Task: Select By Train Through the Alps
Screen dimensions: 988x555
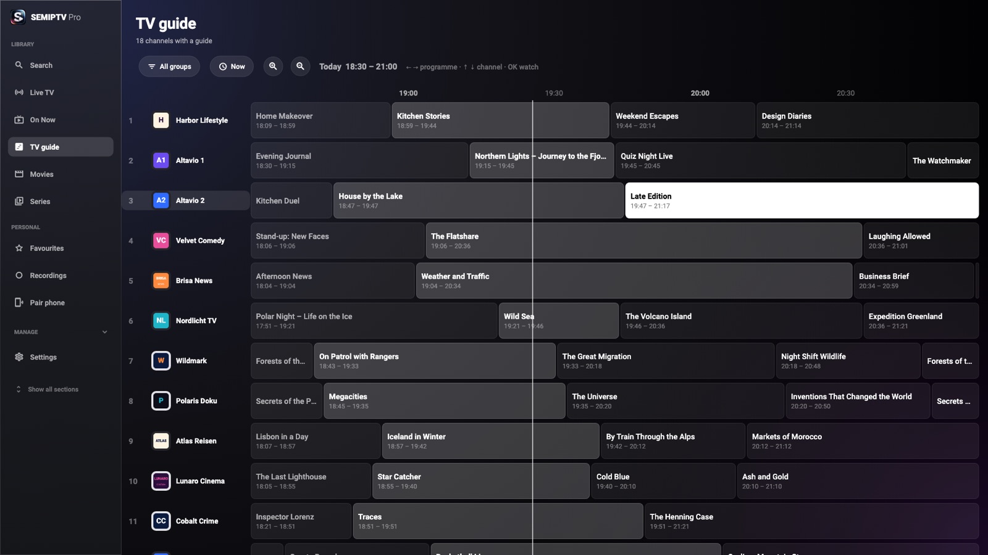Action: pyautogui.click(x=673, y=441)
